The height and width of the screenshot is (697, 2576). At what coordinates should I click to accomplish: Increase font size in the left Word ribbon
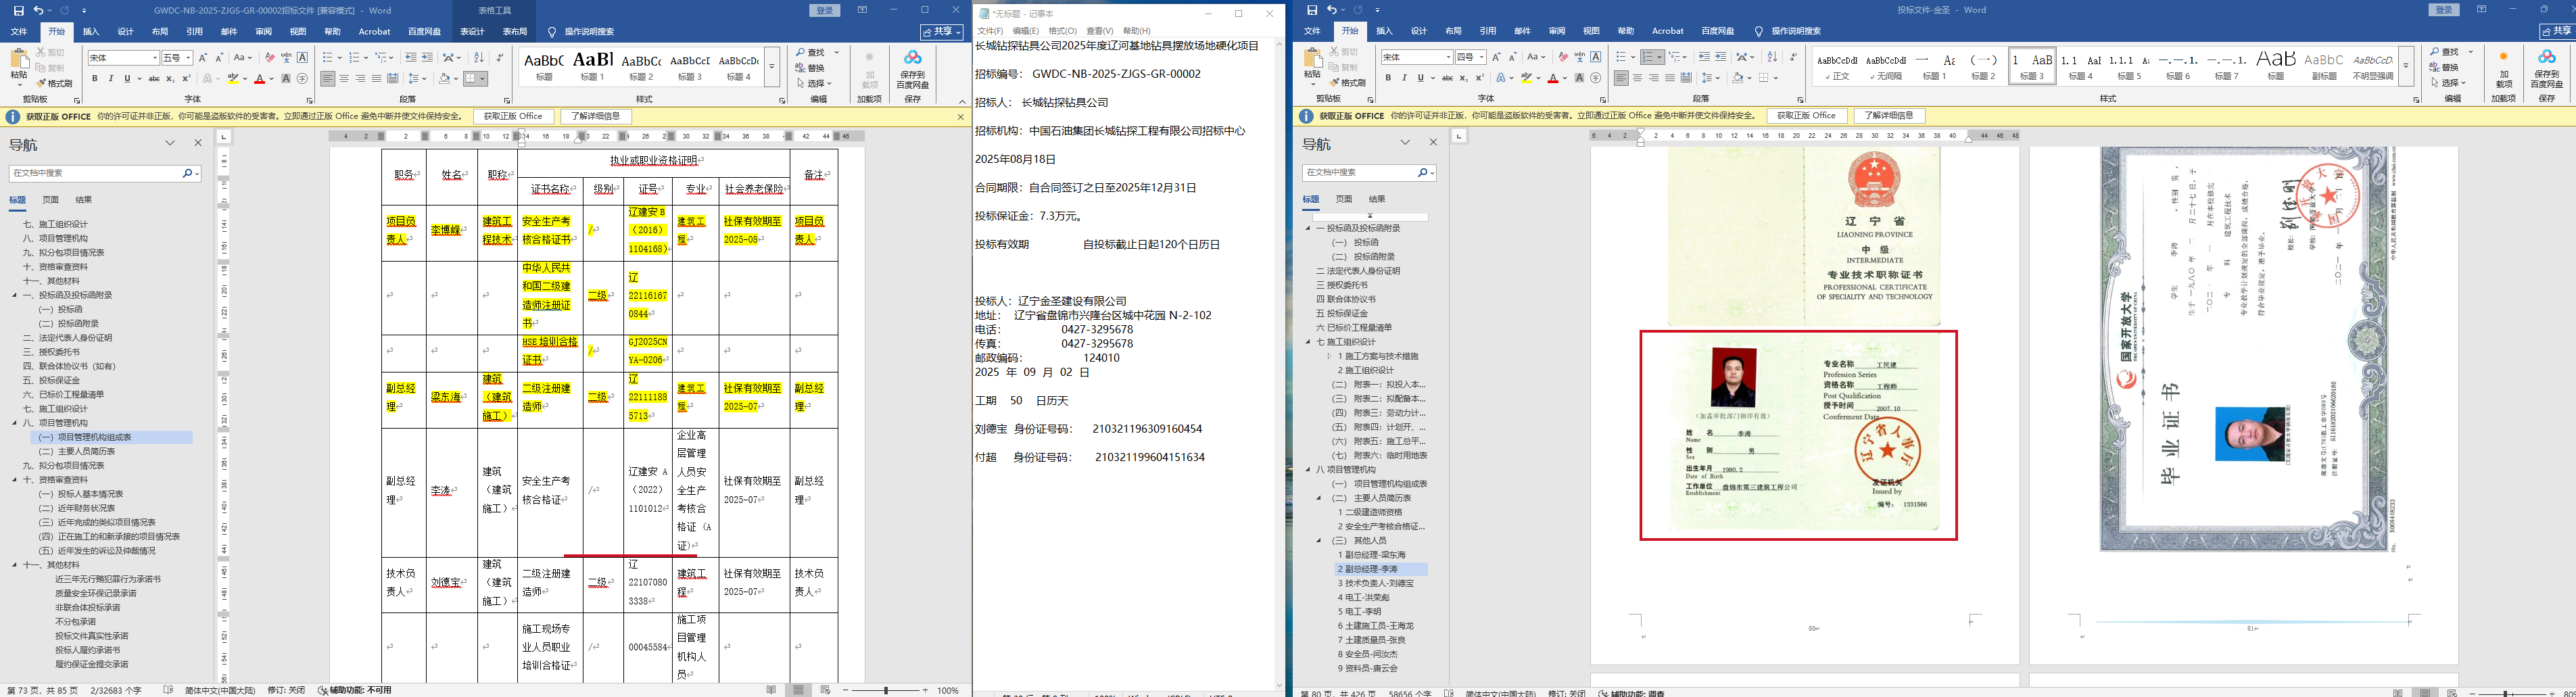[203, 58]
